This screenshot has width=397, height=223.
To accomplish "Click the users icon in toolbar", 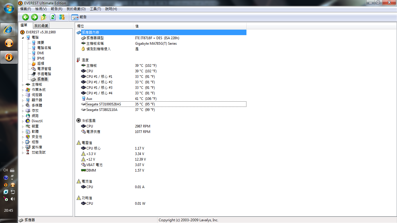I will click(x=62, y=17).
